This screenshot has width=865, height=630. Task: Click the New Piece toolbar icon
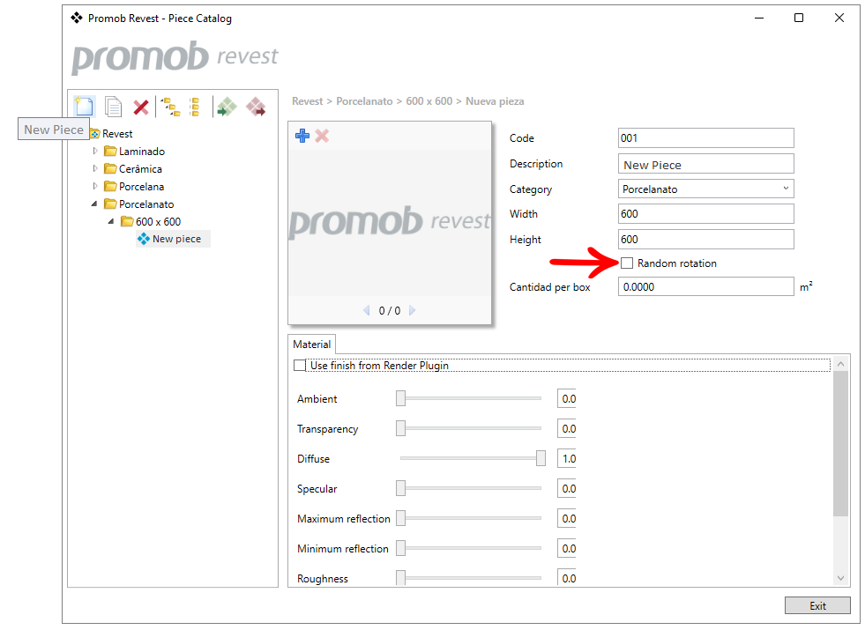[84, 107]
